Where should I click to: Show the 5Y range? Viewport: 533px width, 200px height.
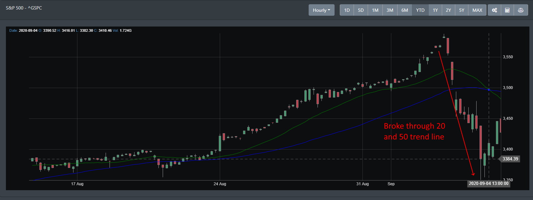pos(461,10)
